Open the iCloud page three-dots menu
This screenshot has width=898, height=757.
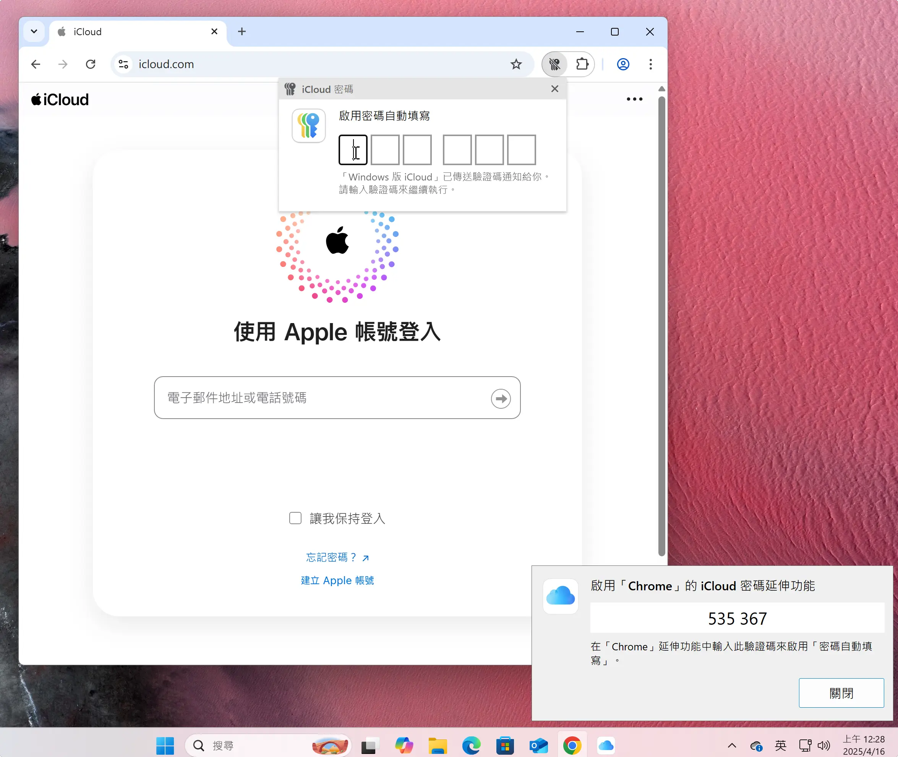coord(634,99)
